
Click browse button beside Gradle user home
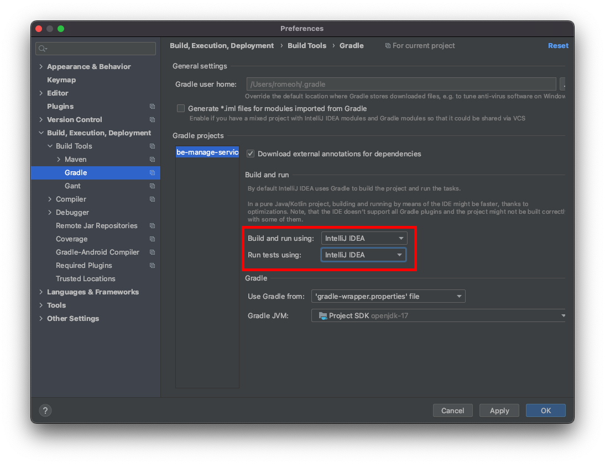tap(562, 84)
